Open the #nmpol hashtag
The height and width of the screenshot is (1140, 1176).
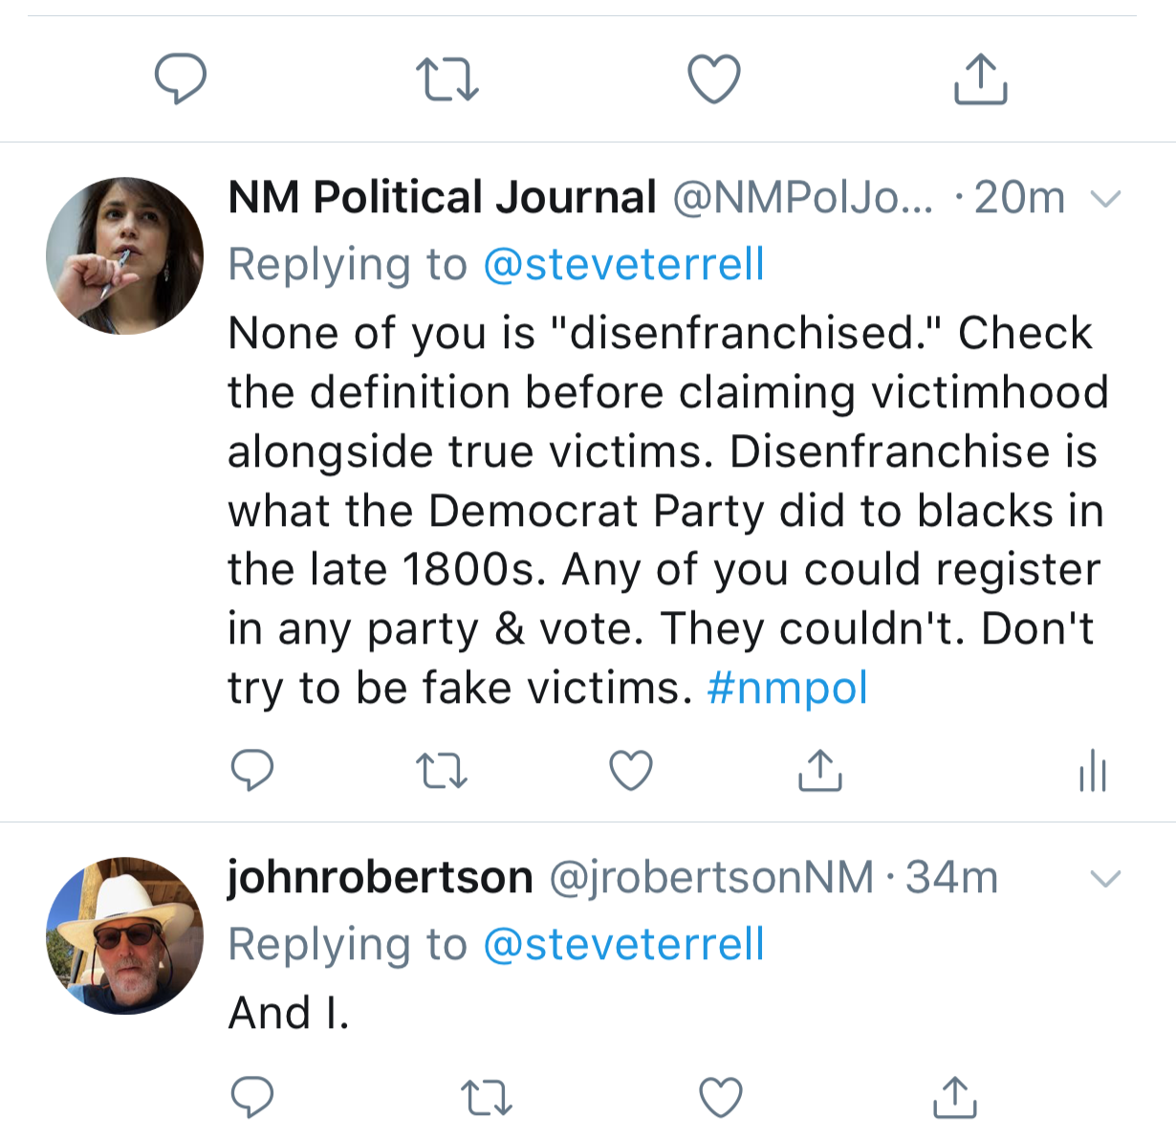(x=787, y=688)
